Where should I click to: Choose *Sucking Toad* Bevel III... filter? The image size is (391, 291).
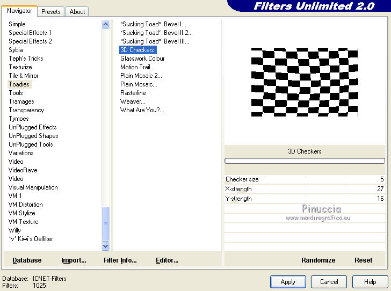pyautogui.click(x=155, y=41)
